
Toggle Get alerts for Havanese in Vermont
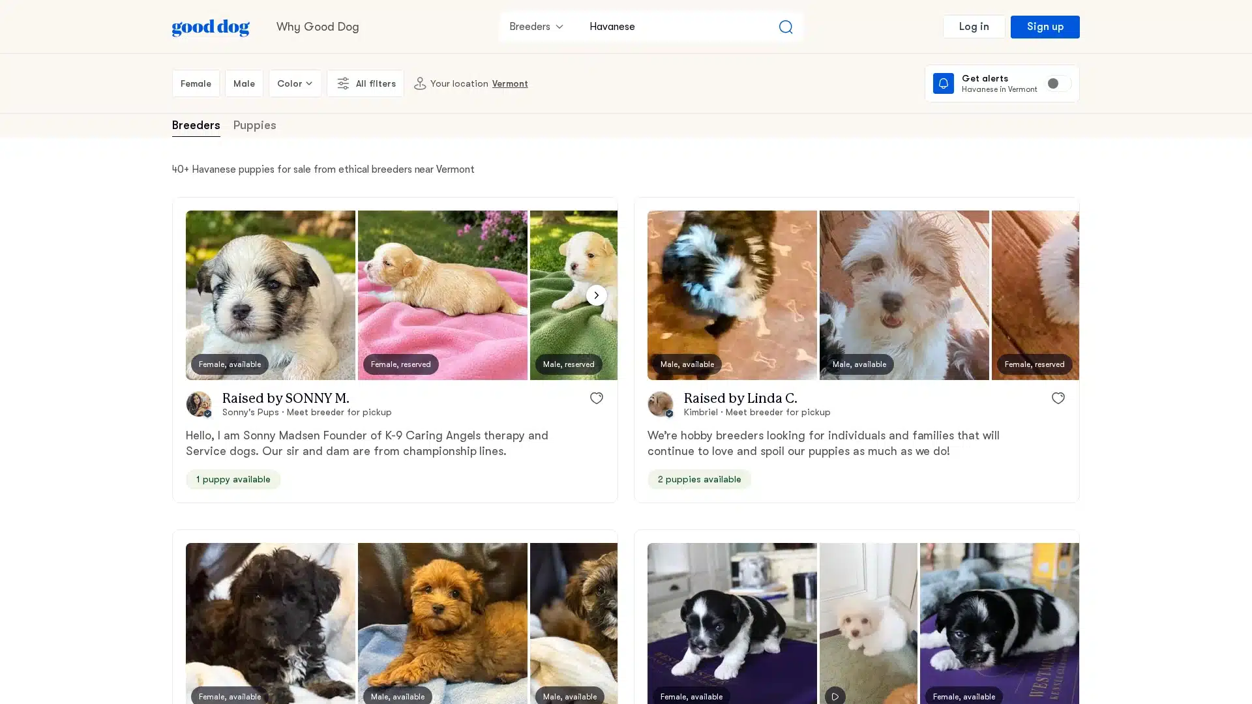click(x=1058, y=83)
